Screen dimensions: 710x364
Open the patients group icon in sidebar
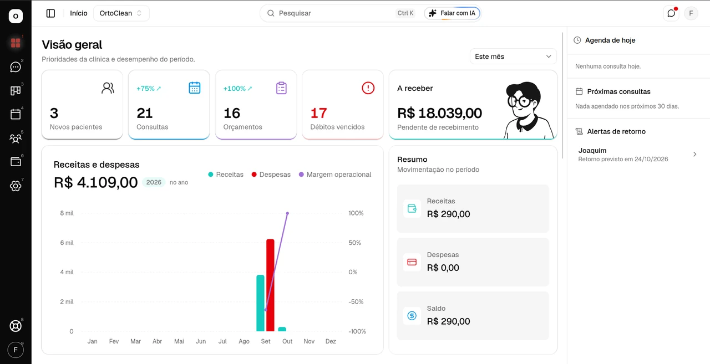click(16, 139)
